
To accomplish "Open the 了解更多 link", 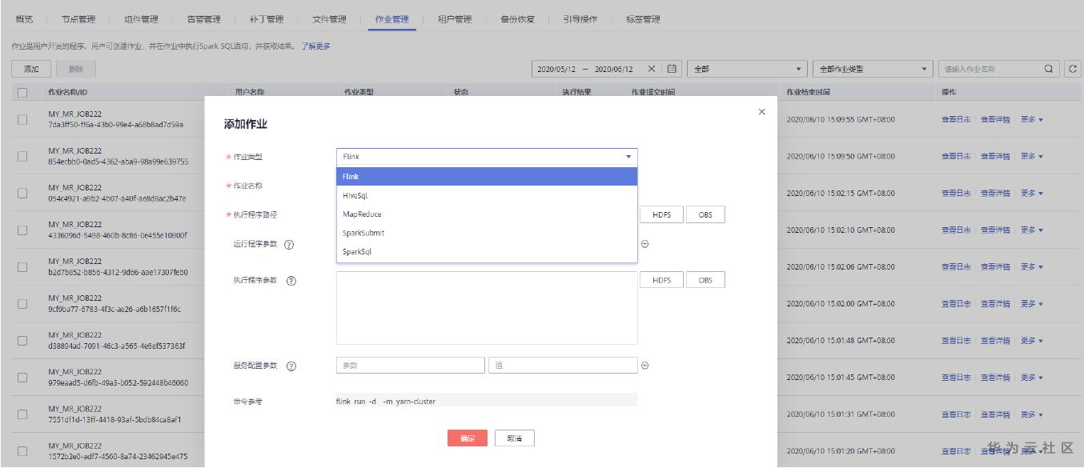I will (316, 46).
